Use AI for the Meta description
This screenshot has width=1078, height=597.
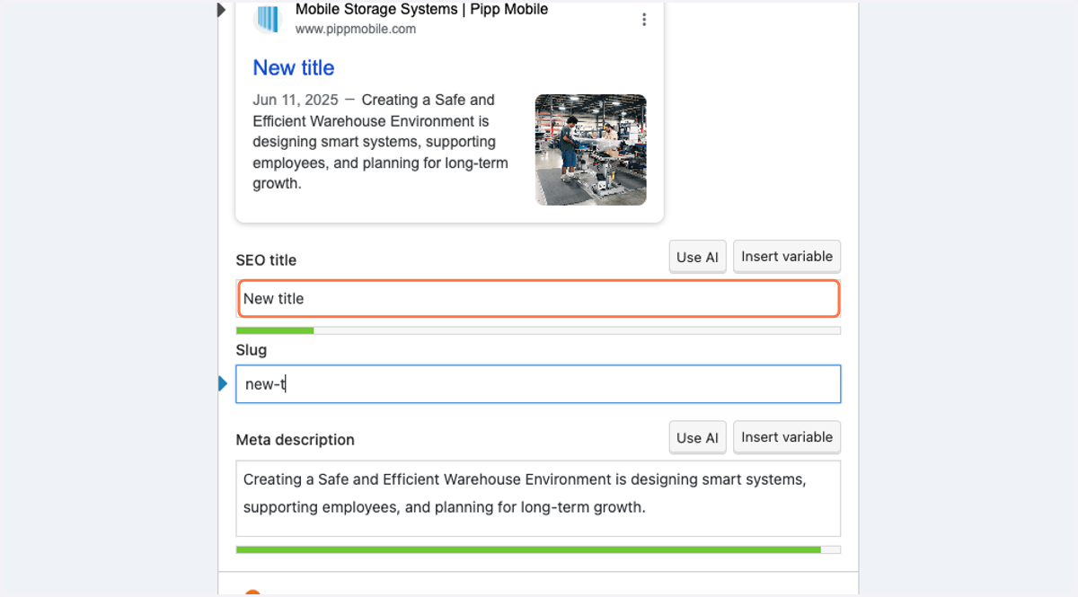pyautogui.click(x=698, y=437)
